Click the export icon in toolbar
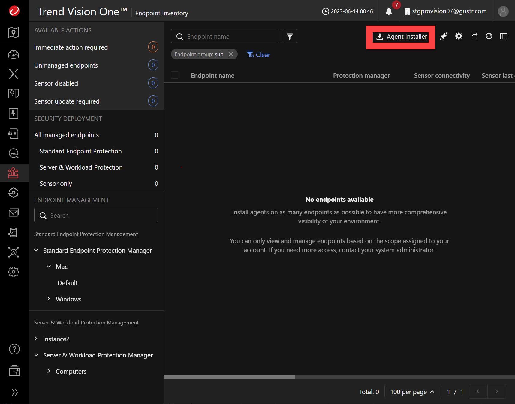The image size is (515, 404). click(x=474, y=36)
